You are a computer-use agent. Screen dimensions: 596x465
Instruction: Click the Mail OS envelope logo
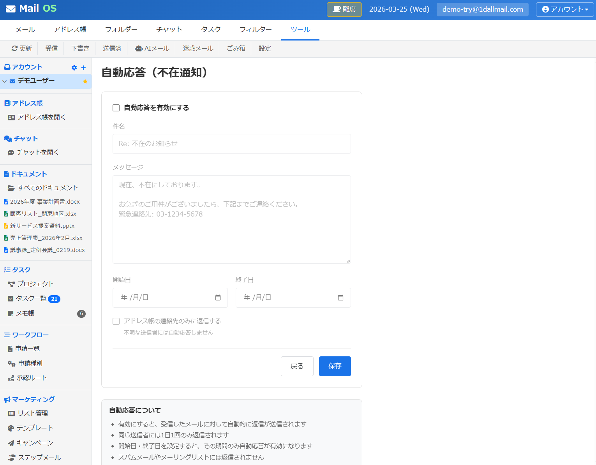tap(12, 8)
